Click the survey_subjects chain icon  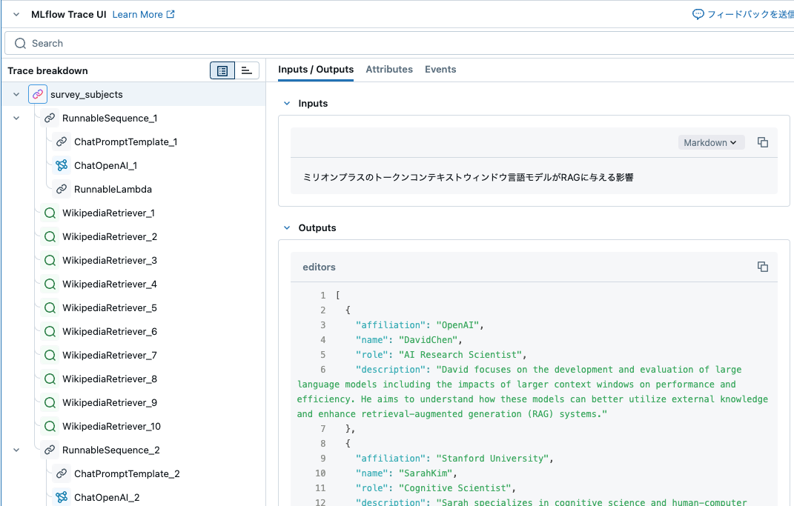38,94
